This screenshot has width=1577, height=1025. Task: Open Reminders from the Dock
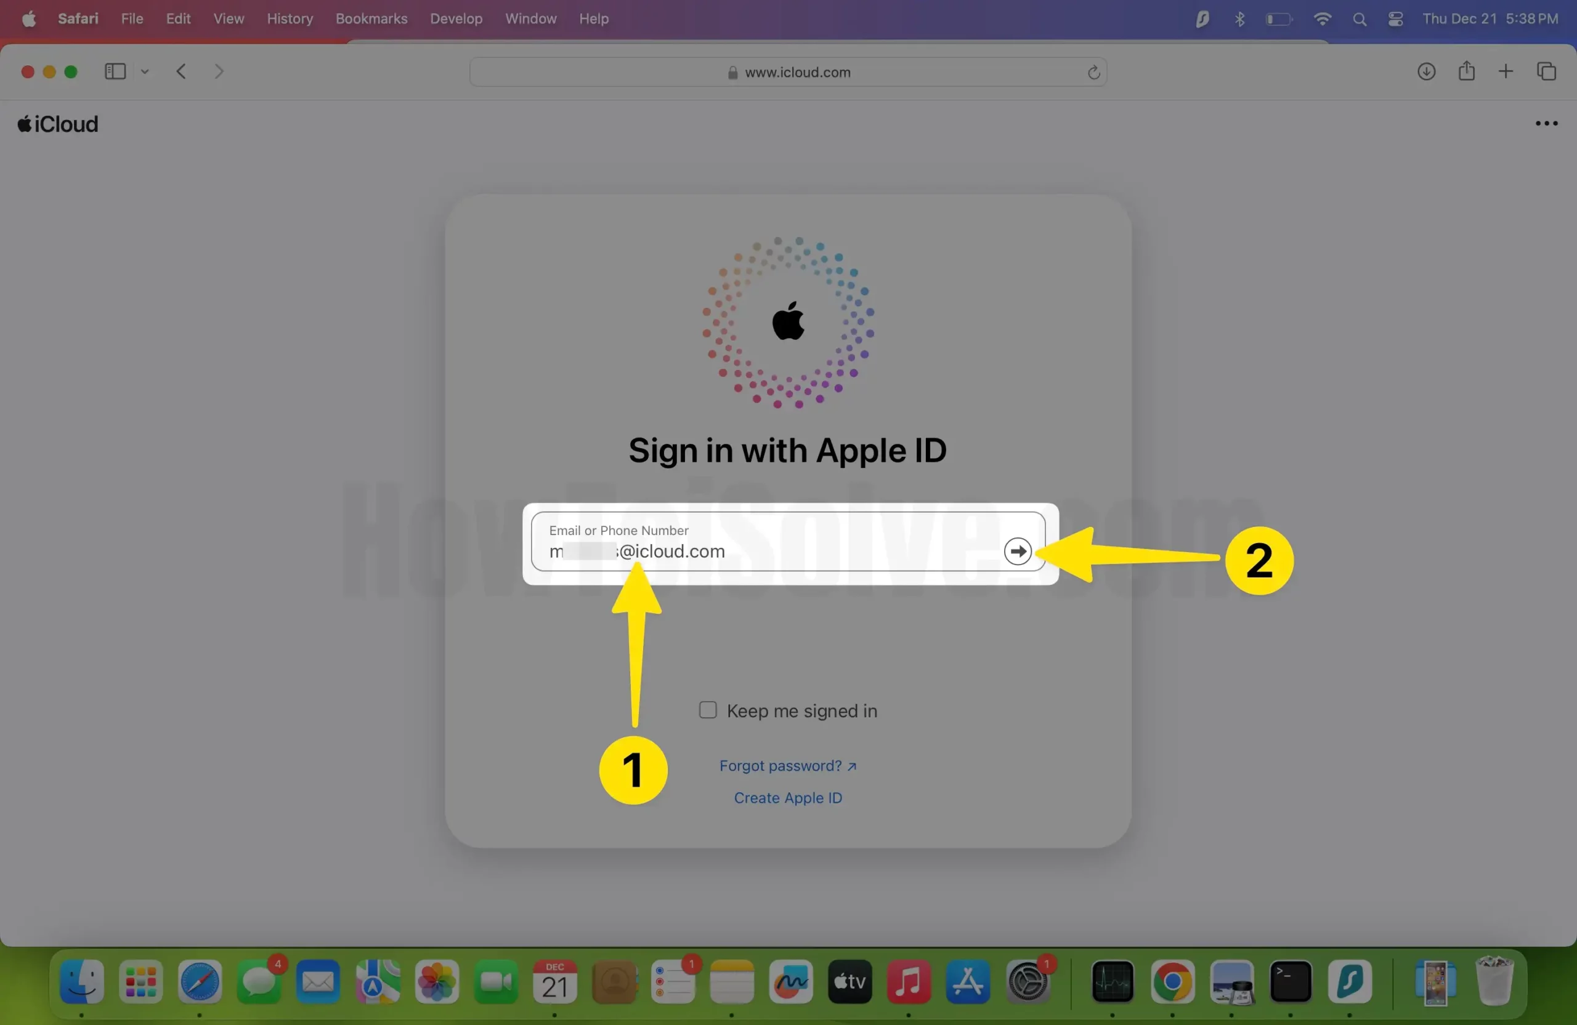tap(673, 981)
